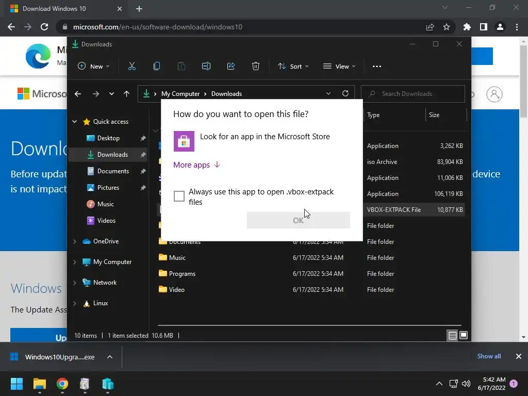Open the View dropdown
The image size is (528, 396).
[x=339, y=67]
